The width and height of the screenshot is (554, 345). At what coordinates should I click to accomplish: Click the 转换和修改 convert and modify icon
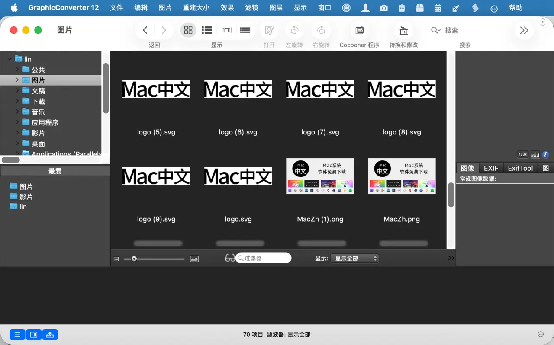[x=403, y=30]
